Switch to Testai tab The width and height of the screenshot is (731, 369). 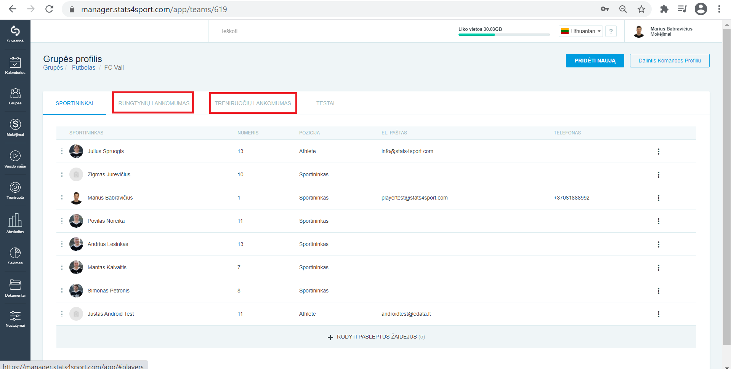coord(325,103)
